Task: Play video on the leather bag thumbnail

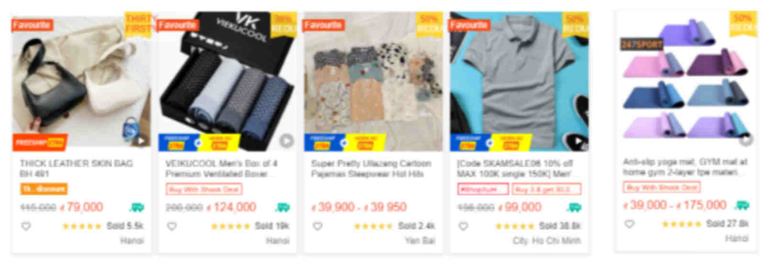Action: pyautogui.click(x=140, y=141)
